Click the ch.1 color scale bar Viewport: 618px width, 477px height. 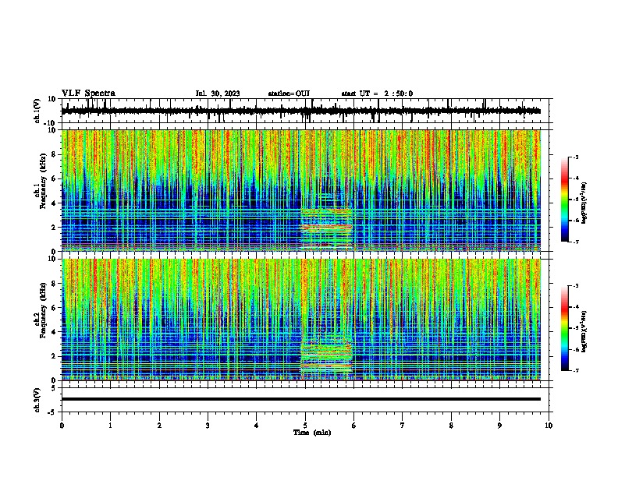pos(565,200)
